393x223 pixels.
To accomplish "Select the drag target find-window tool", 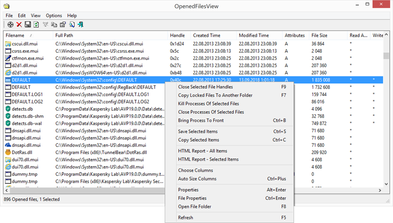I will (x=10, y=25).
